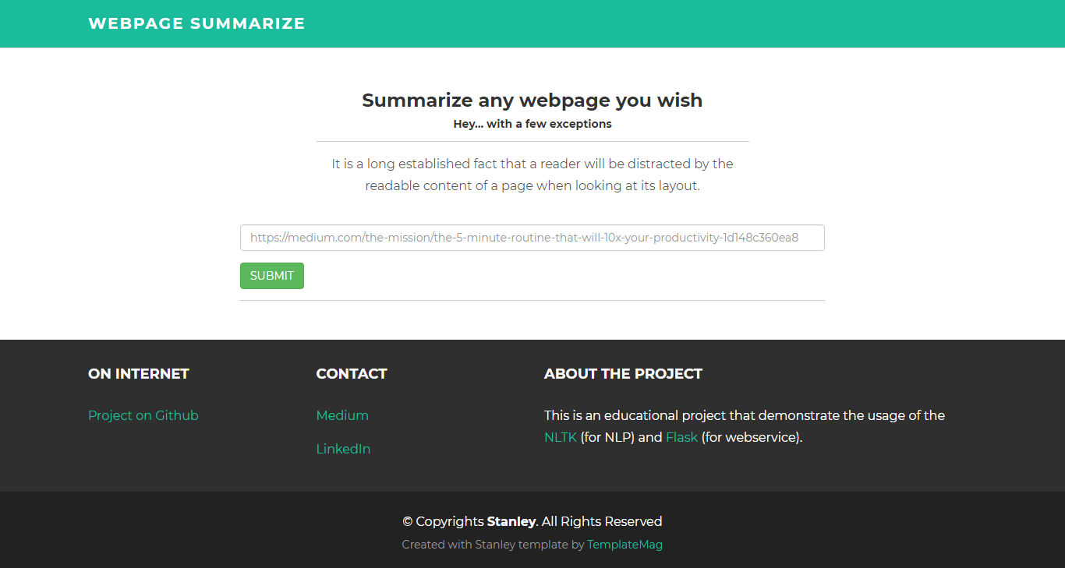Click the 'This is an educational project' description
Viewport: 1065px width, 568px height.
click(x=744, y=415)
